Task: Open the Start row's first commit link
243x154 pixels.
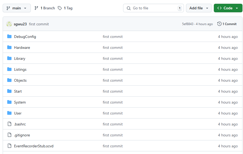Action: click(113, 91)
